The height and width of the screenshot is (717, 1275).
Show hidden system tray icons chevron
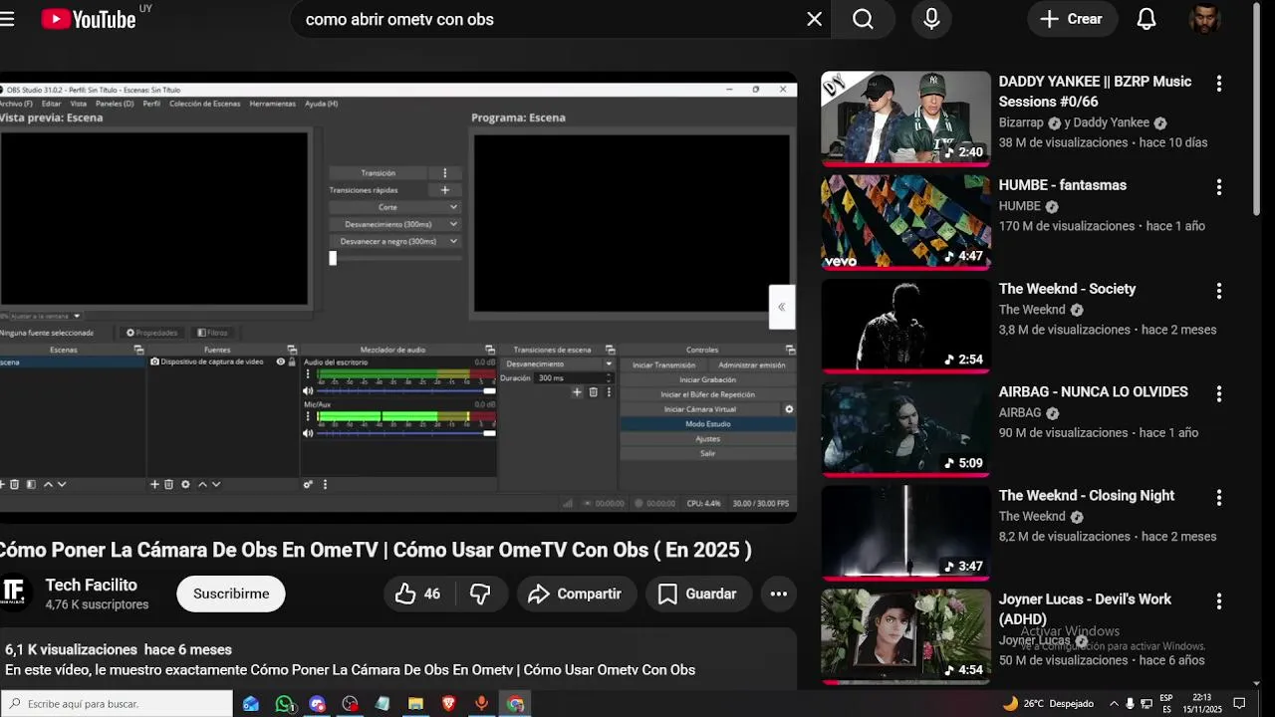point(1114,703)
